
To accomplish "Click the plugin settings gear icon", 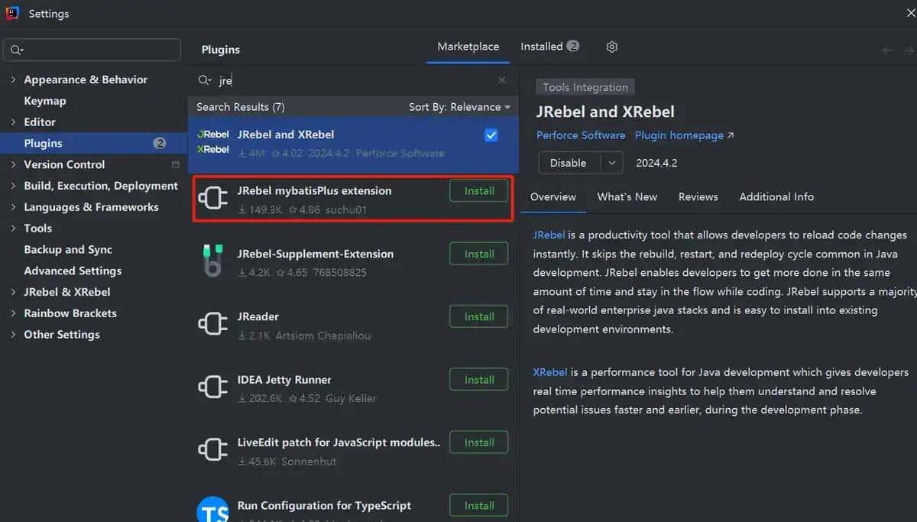I will 611,47.
